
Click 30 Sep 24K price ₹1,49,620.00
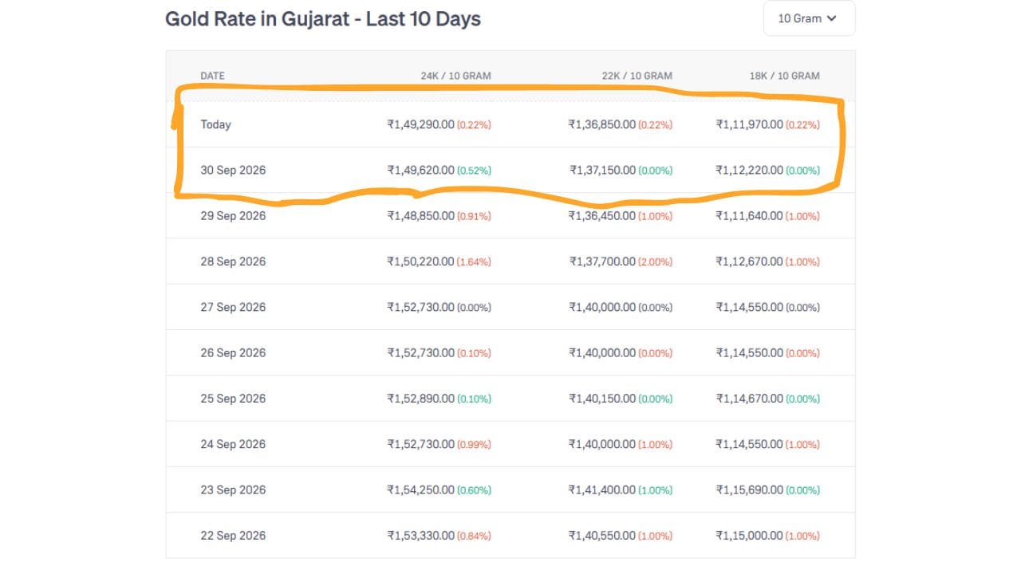click(420, 170)
